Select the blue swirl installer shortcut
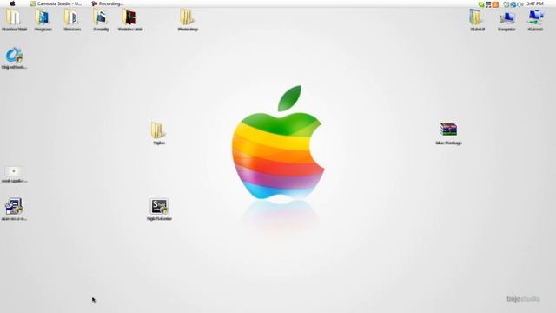This screenshot has width=556, height=313. (x=14, y=58)
